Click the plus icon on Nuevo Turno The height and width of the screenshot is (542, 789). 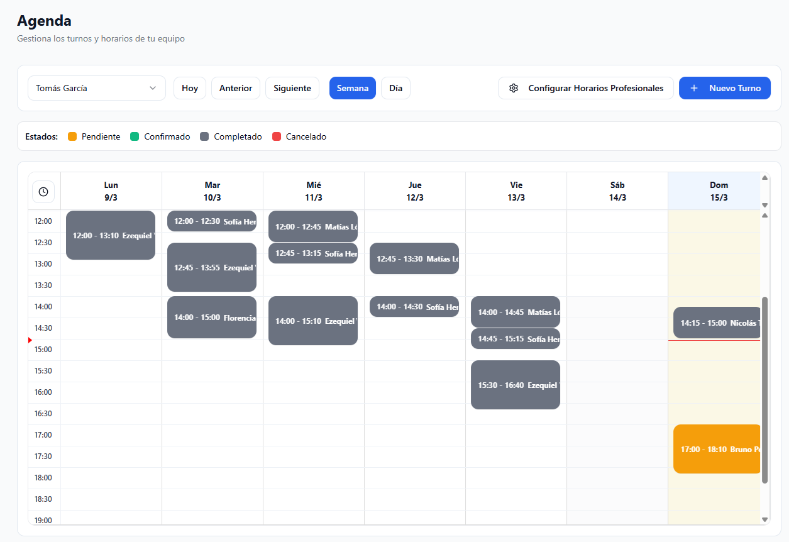[x=694, y=88]
